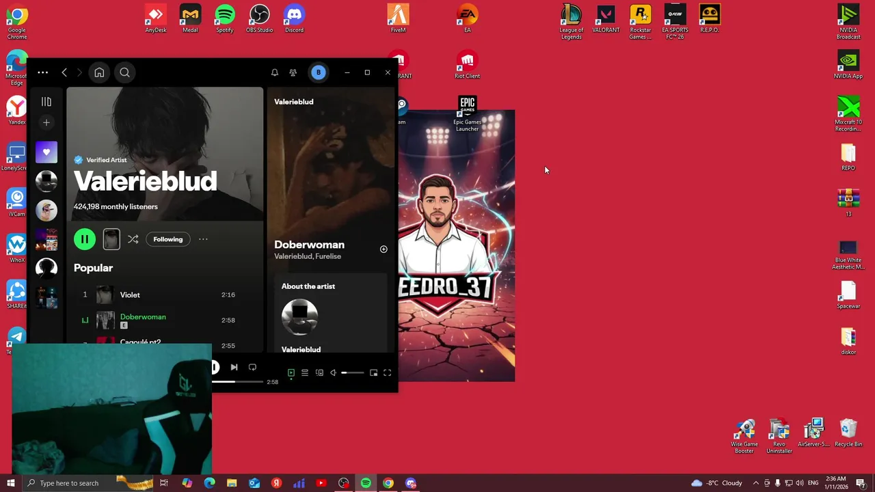Unfollow Valerieblud via Following button
This screenshot has width=875, height=492.
pos(168,239)
